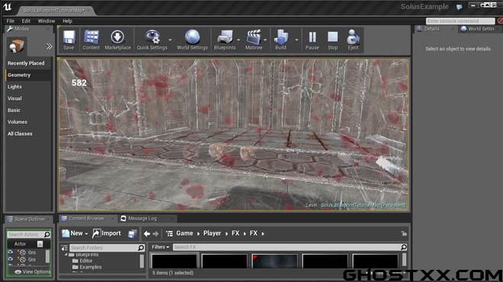Click the Search FX input field

click(x=287, y=247)
